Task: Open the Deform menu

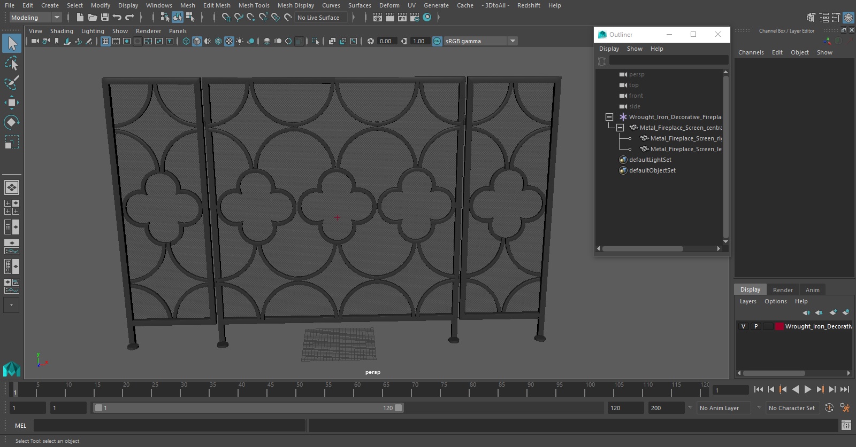Action: (389, 5)
